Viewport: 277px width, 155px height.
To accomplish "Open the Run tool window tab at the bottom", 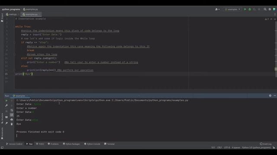I will 29,144.
